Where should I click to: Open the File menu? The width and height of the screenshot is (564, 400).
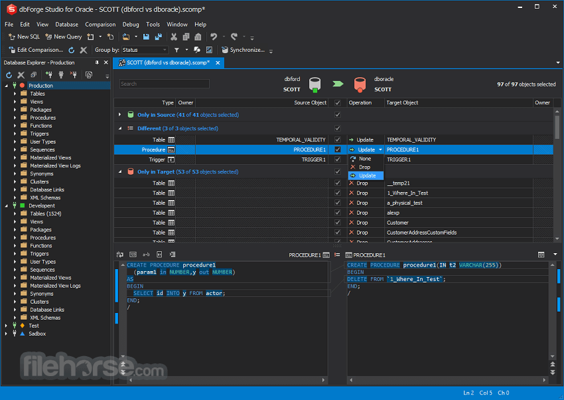9,25
